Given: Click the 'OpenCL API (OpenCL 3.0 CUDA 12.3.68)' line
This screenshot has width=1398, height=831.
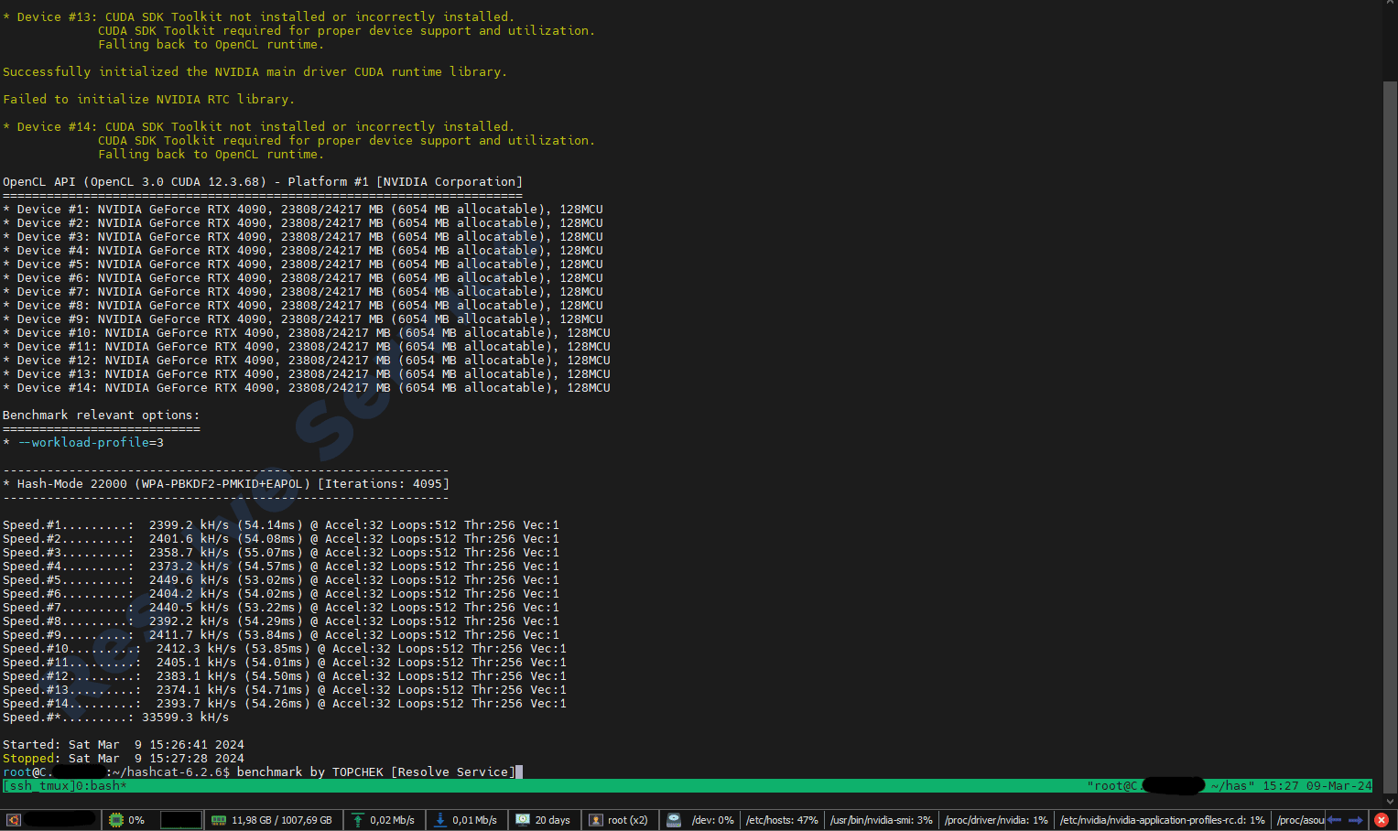Looking at the screenshot, I should (x=263, y=182).
